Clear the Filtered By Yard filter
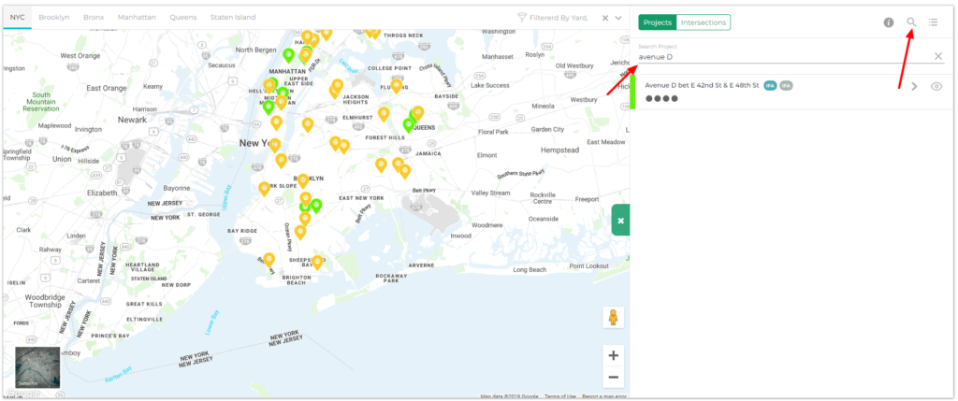958x401 pixels. (x=604, y=18)
